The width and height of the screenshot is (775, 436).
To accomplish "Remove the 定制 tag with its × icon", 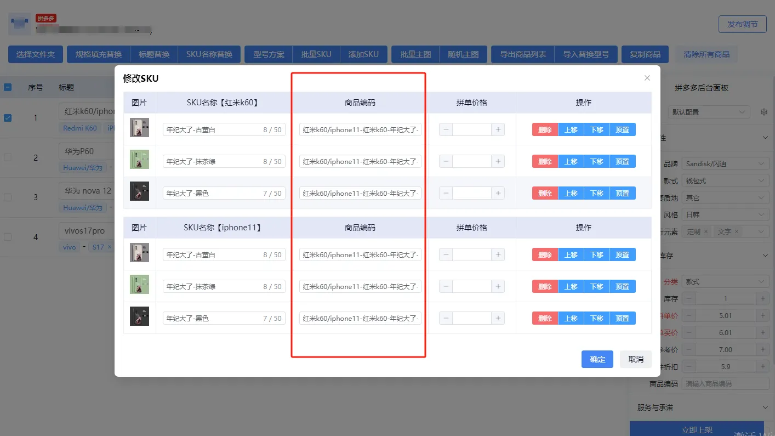I will click(706, 232).
